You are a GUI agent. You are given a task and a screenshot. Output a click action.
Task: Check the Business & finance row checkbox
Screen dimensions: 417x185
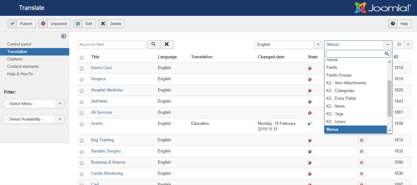82,163
